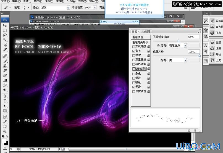Screen dimensions: 223x153
Task: Select the Crop tool
Action: pos(5,45)
